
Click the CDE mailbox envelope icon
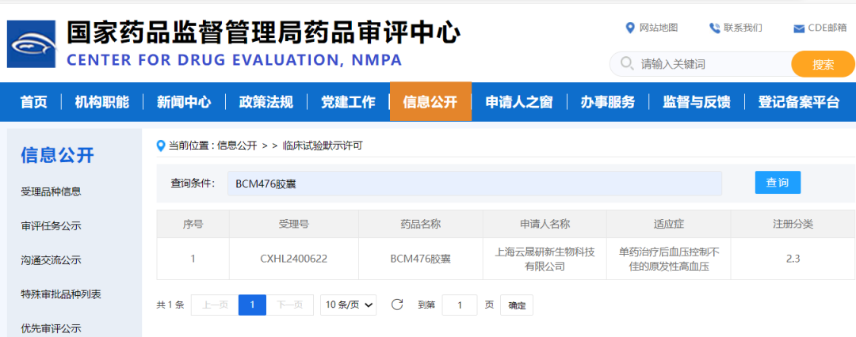pos(799,29)
